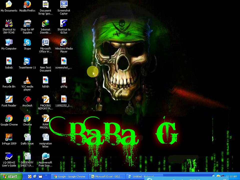Switch to Google Chrome taskbar window
Image resolution: width=240 pixels, height=180 pixels.
[70, 176]
